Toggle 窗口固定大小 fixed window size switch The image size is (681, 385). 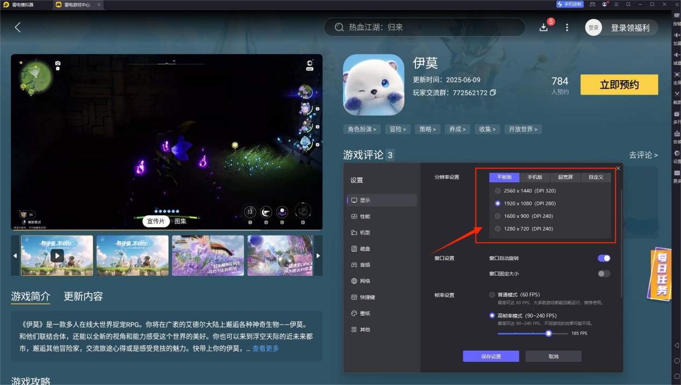[604, 274]
